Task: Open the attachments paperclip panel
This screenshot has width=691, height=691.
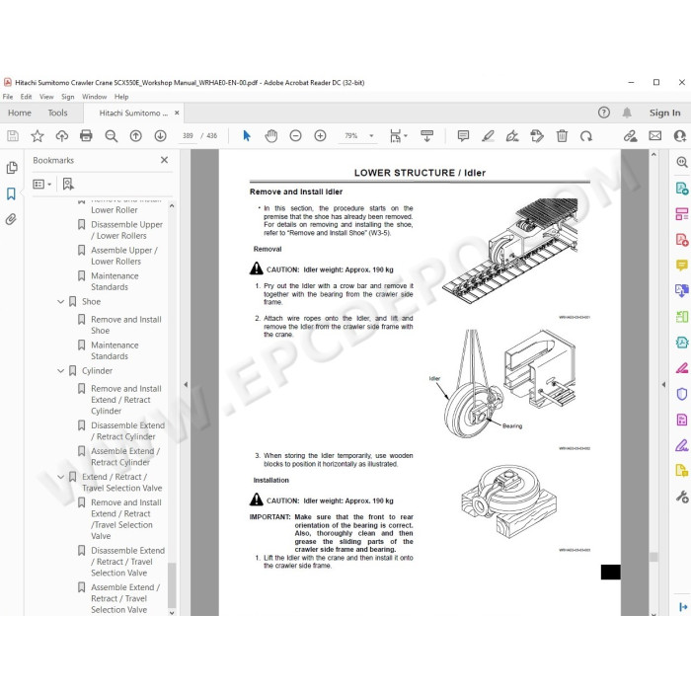Action: click(x=11, y=219)
